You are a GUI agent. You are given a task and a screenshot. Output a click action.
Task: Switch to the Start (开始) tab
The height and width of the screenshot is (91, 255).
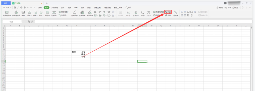pos(40,7)
